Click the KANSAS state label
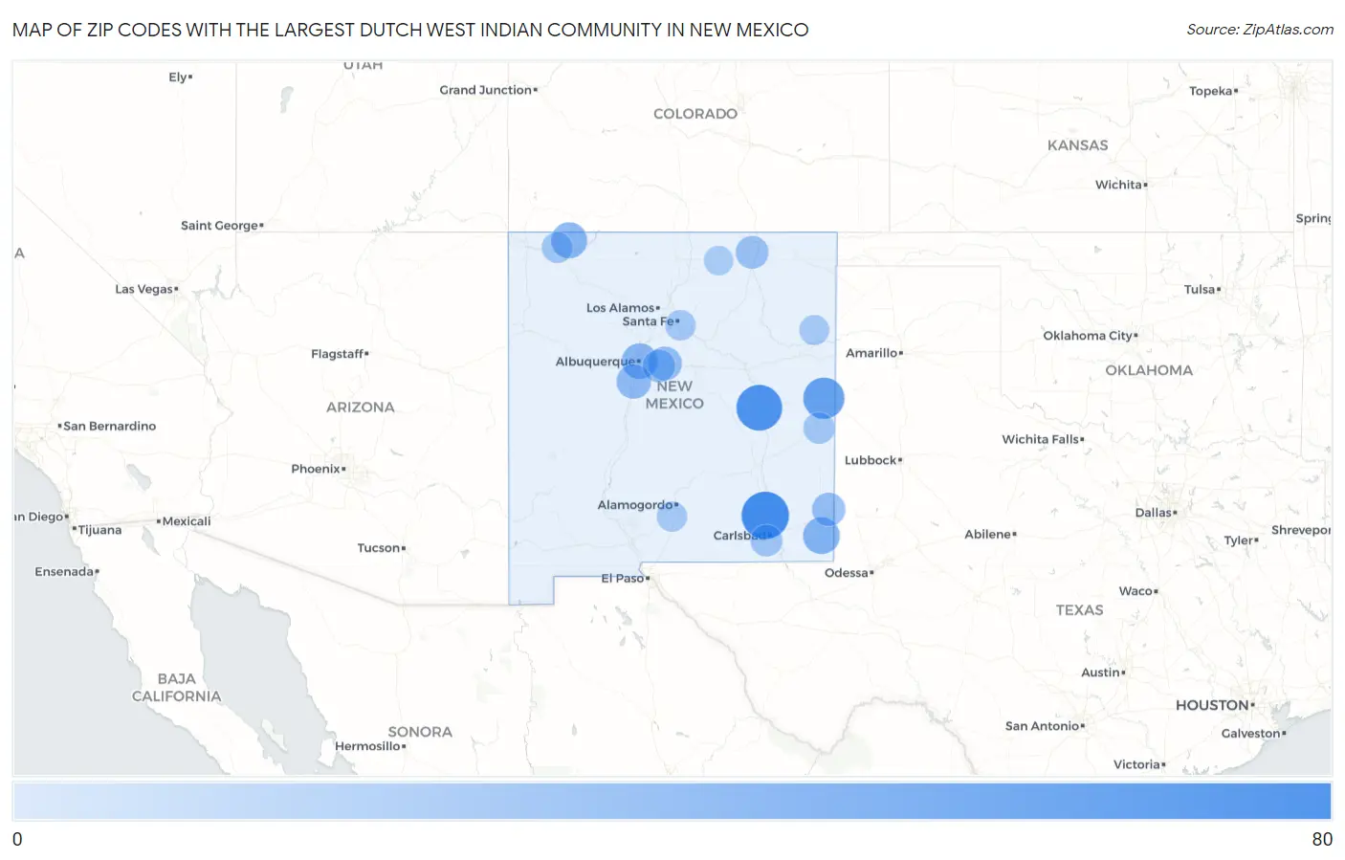The width and height of the screenshot is (1345, 860). [1077, 145]
